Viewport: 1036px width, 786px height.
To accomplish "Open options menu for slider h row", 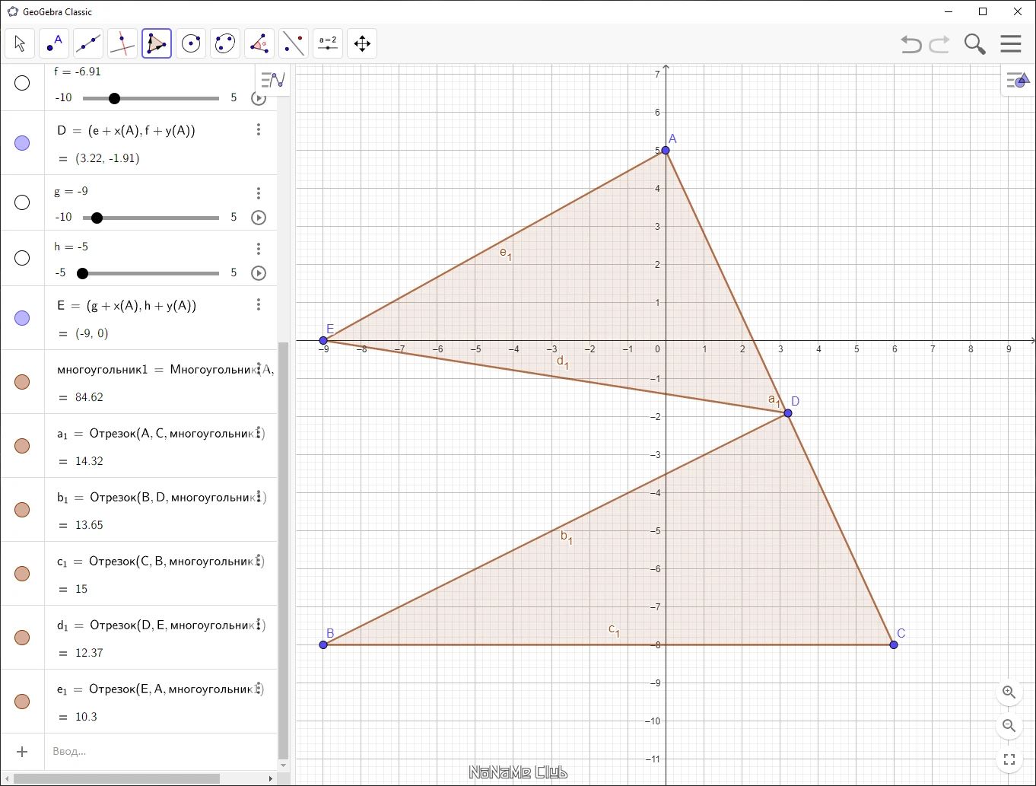I will (259, 249).
